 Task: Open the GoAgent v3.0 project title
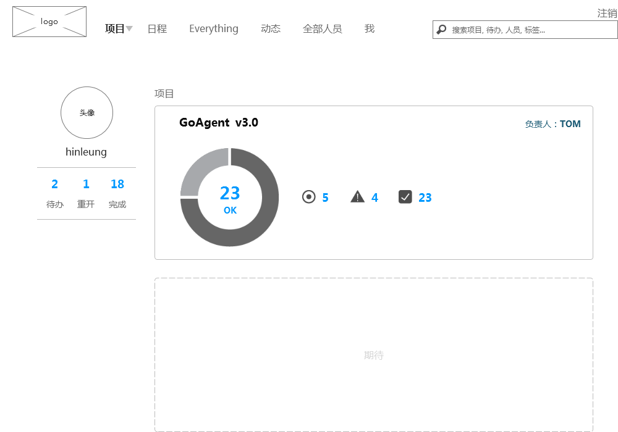coord(219,122)
